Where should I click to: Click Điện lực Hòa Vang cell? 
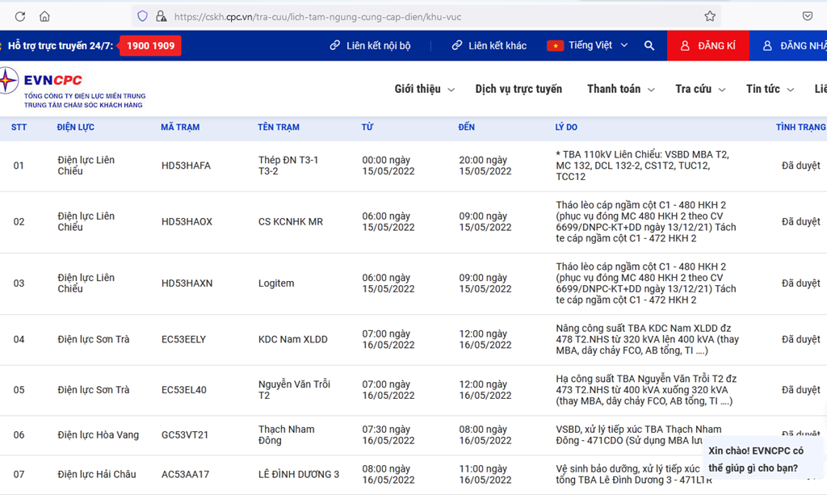pyautogui.click(x=98, y=435)
